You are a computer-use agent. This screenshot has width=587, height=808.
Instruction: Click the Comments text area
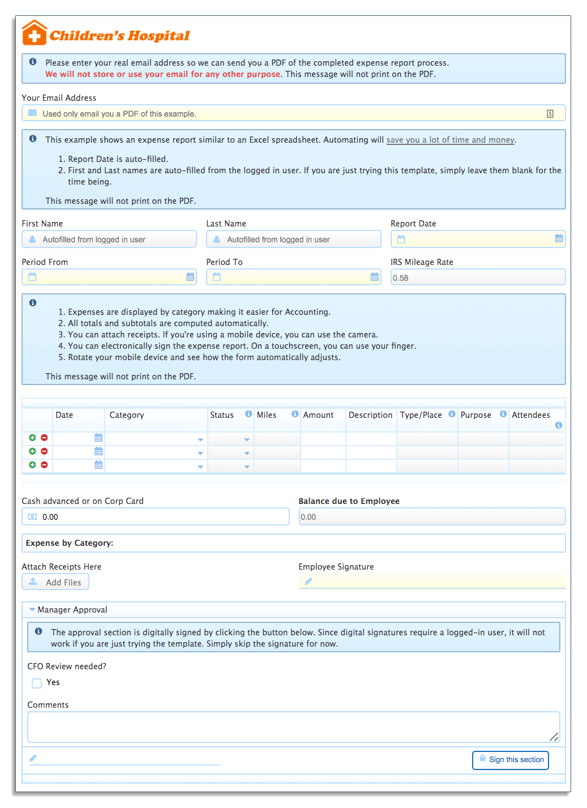click(293, 727)
